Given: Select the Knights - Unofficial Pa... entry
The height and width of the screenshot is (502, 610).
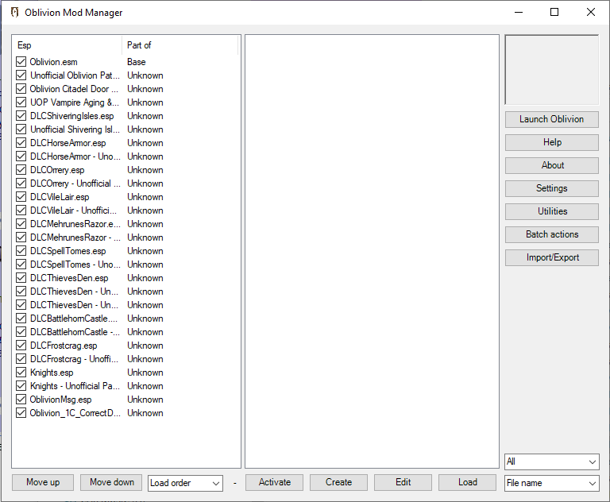Looking at the screenshot, I should point(75,386).
